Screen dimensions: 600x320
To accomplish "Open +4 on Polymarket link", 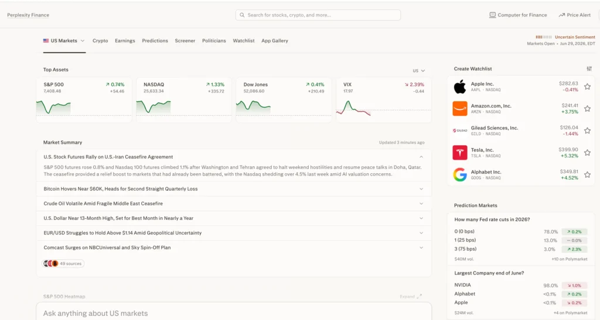I will (570, 313).
